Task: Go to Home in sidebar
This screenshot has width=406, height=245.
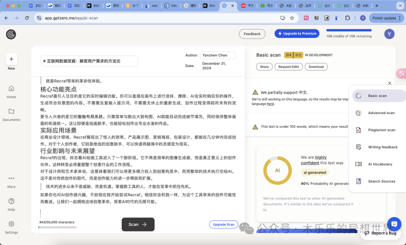Action: [11, 88]
